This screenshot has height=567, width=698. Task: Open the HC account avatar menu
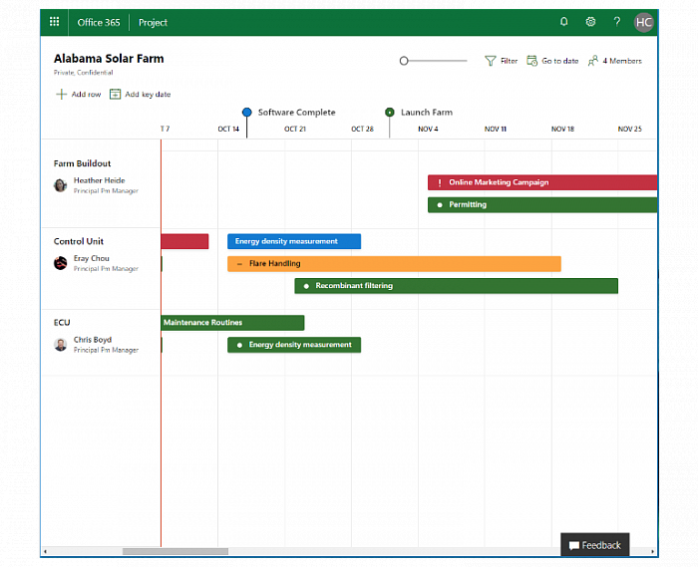[644, 22]
